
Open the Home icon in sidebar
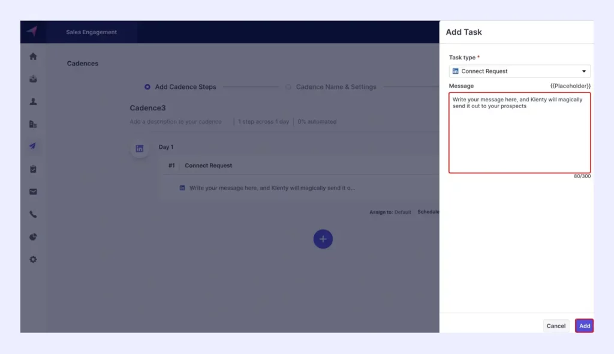[34, 56]
